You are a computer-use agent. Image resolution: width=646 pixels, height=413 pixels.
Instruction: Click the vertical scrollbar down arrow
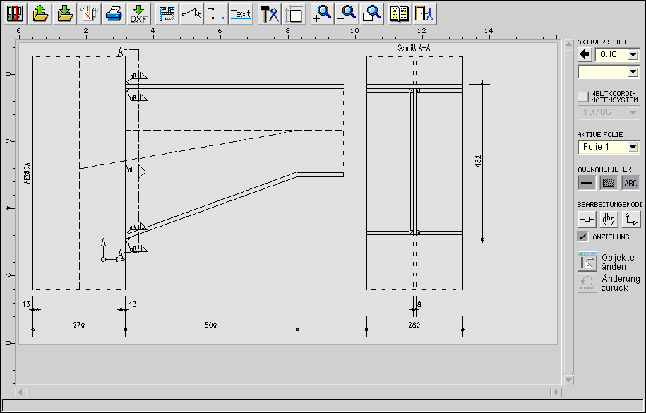pyautogui.click(x=568, y=379)
